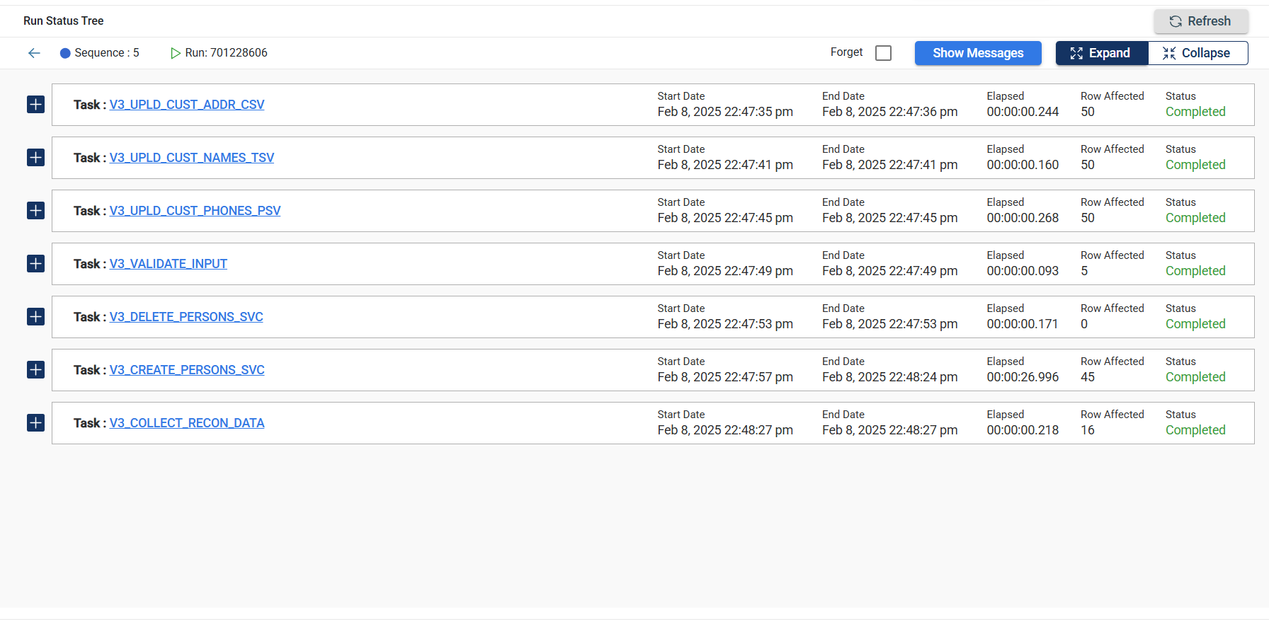The width and height of the screenshot is (1269, 624).
Task: Expand the V3_DELETE_PERSONS_SVC task row
Action: (35, 317)
